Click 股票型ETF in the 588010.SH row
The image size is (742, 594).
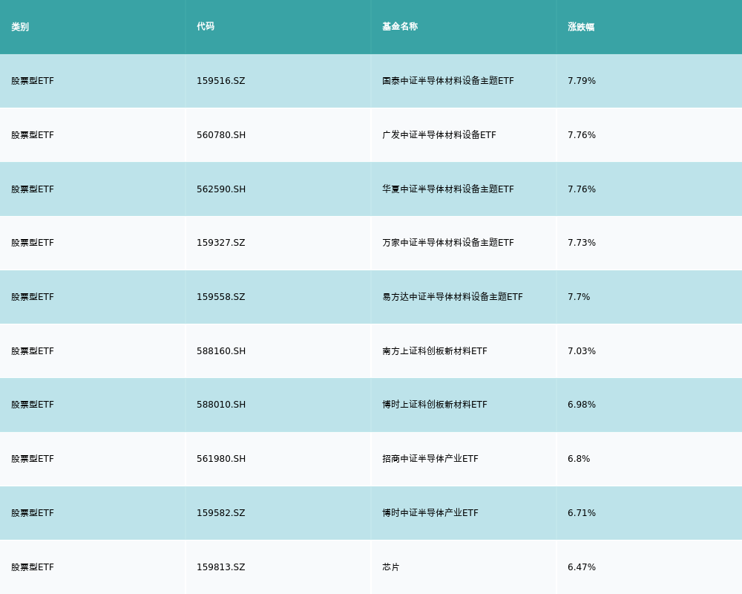[x=33, y=405]
